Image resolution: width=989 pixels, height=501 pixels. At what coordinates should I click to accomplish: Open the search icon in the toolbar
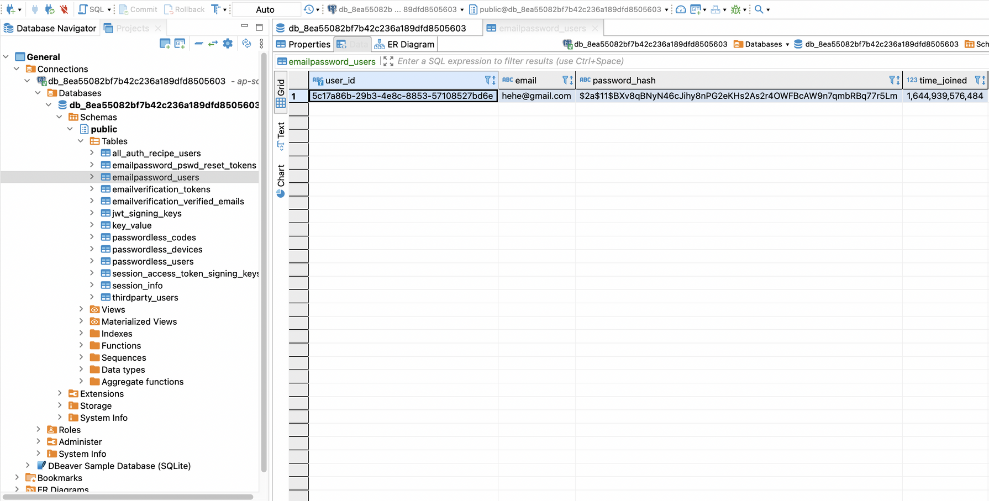(759, 9)
